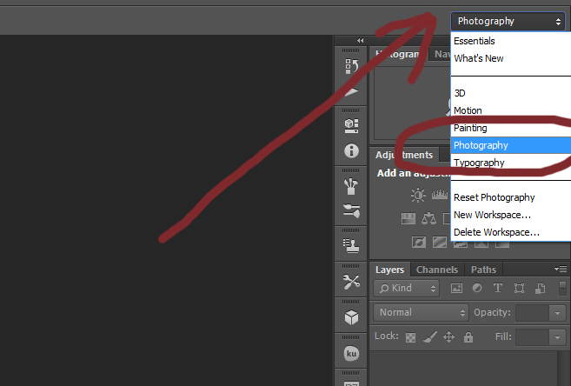Toggle lock transparent pixels
Screen dimensions: 571x386
click(x=411, y=336)
